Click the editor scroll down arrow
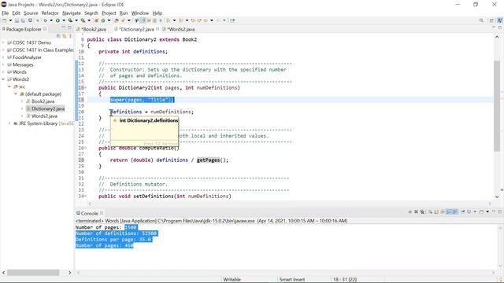The width and height of the screenshot is (504, 283). point(497,197)
